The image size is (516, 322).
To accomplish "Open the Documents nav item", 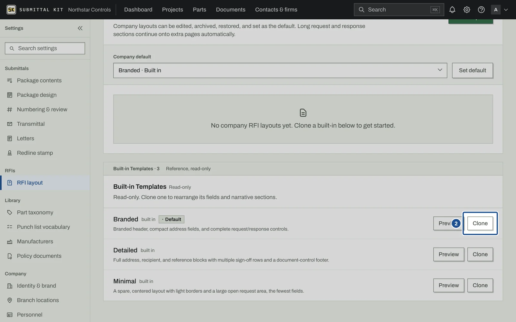I will (231, 10).
